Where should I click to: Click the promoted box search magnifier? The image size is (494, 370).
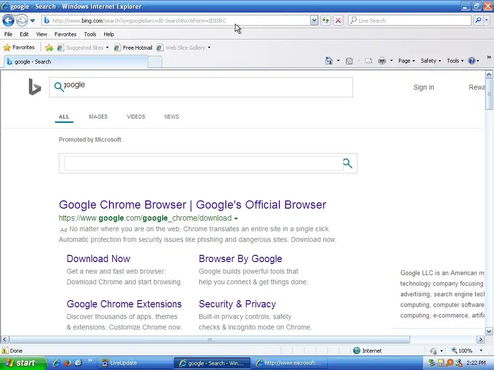[347, 163]
